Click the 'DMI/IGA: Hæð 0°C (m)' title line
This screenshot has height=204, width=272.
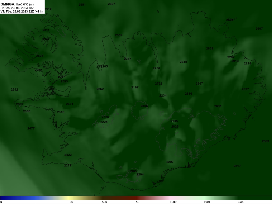17,4
